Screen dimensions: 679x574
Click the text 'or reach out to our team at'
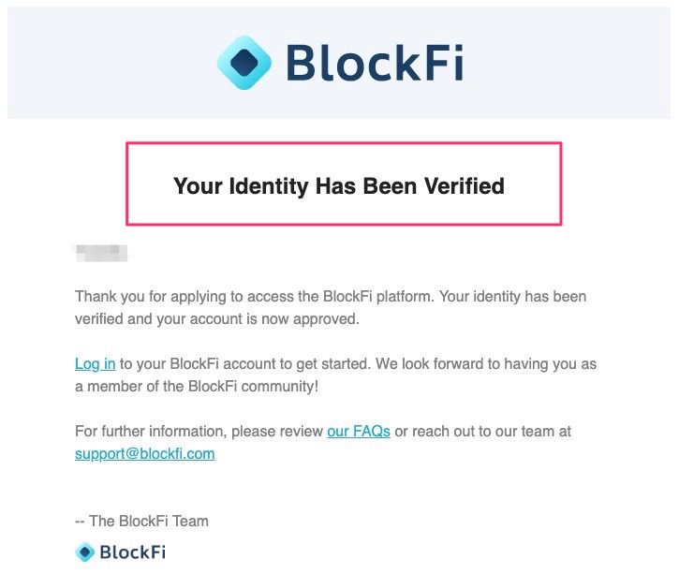tap(483, 431)
